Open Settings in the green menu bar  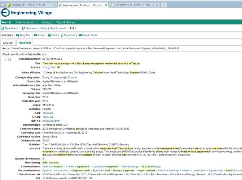pyautogui.click(x=46, y=22)
